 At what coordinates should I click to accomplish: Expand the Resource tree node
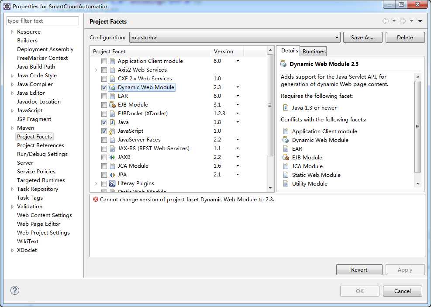12,32
